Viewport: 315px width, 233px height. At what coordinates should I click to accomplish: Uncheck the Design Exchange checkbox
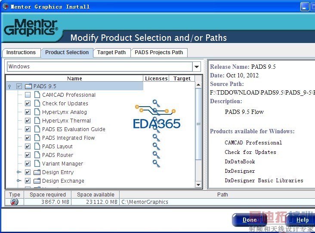[x=28, y=181]
